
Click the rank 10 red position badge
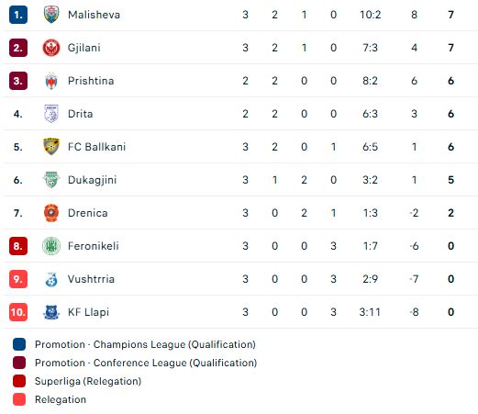click(x=18, y=312)
